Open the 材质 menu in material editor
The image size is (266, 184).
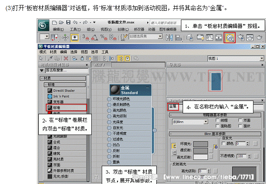(53, 52)
